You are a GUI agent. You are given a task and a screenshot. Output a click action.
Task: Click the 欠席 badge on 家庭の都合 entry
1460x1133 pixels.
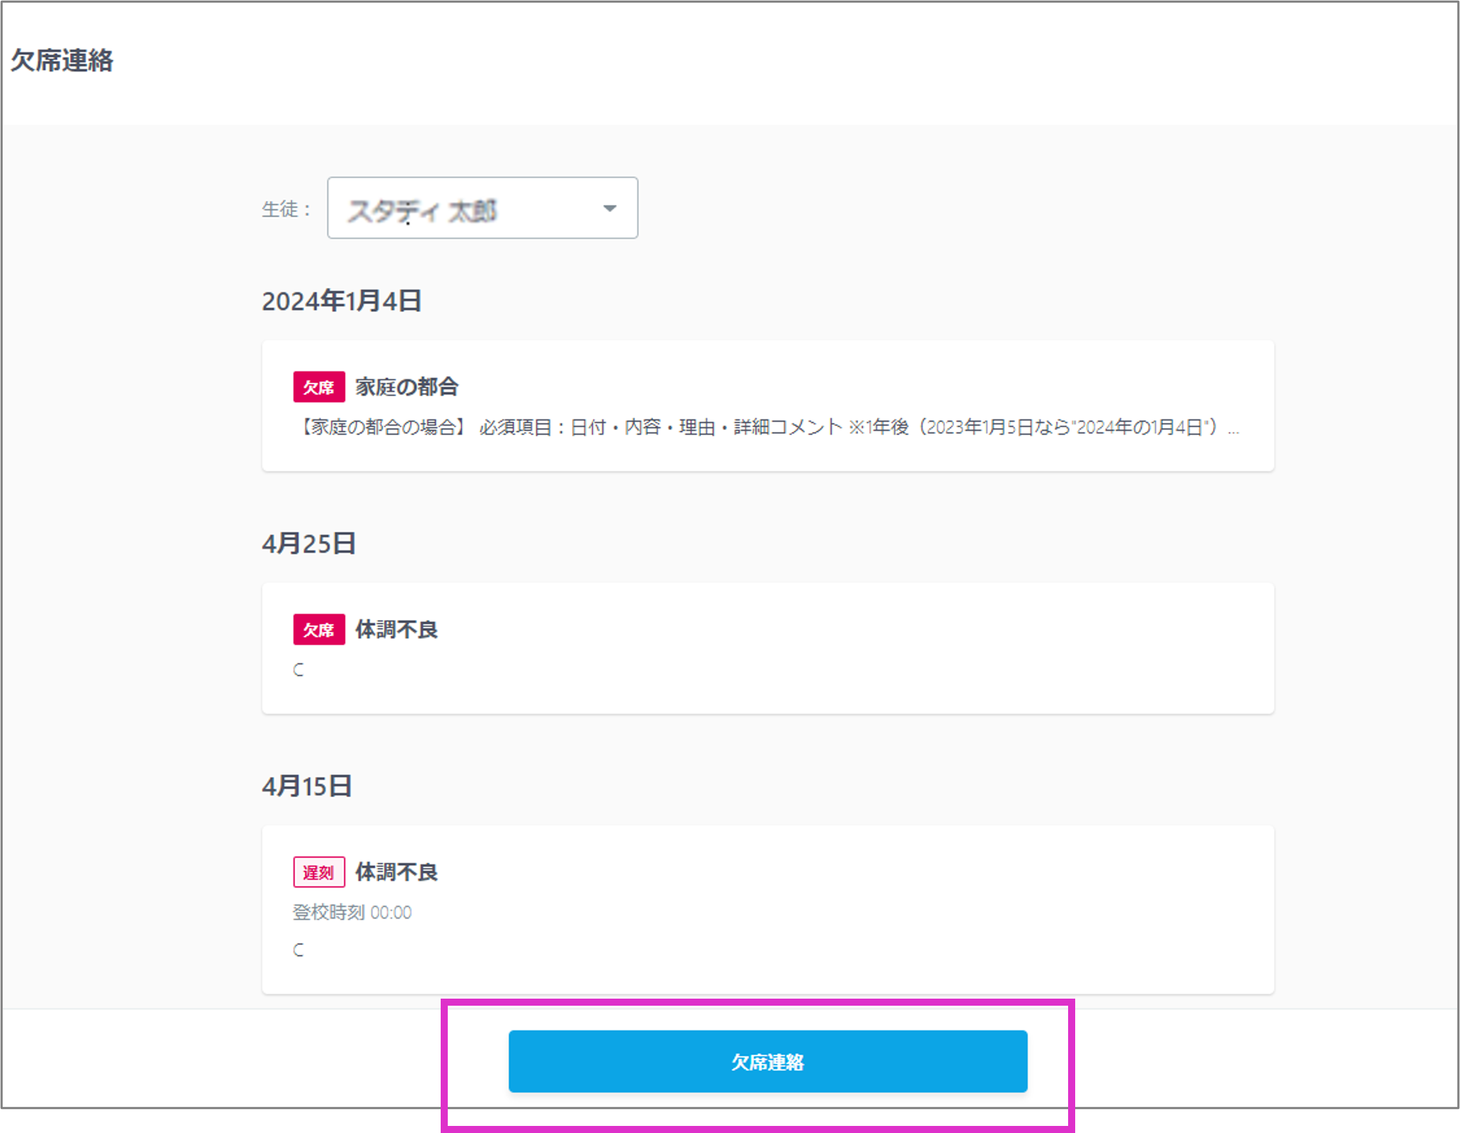point(319,387)
